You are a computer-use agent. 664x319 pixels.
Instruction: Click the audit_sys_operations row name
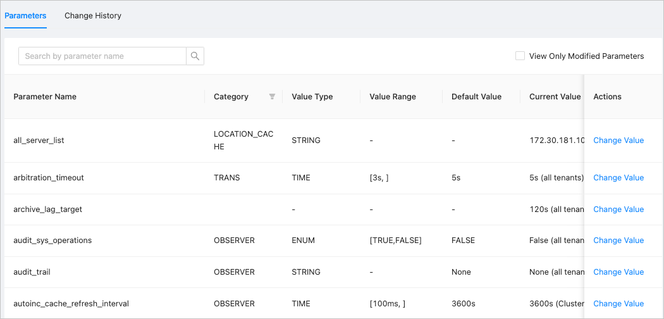[x=52, y=241]
